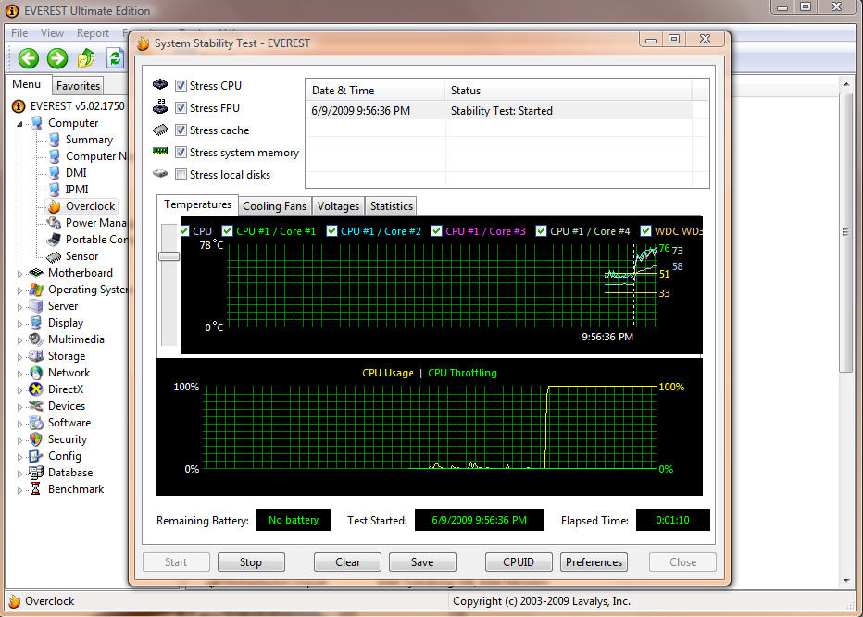Select the Stability Test: Started log row
This screenshot has height=617, width=863.
(499, 111)
